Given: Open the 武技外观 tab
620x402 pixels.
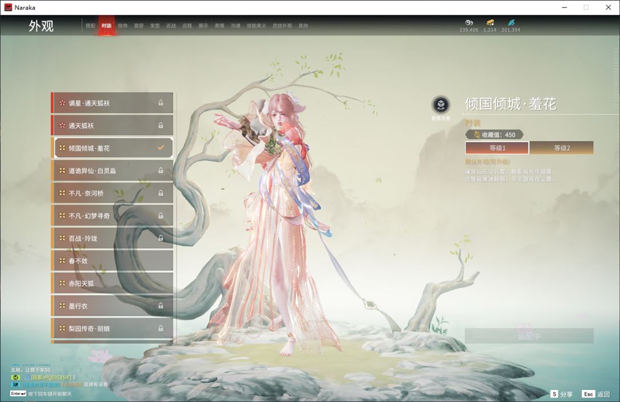Looking at the screenshot, I should click(282, 26).
